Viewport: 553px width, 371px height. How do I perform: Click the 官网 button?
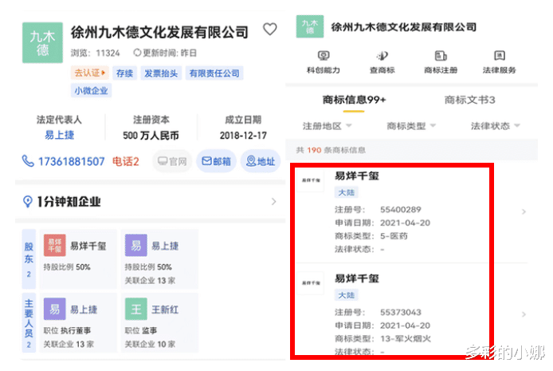172,161
